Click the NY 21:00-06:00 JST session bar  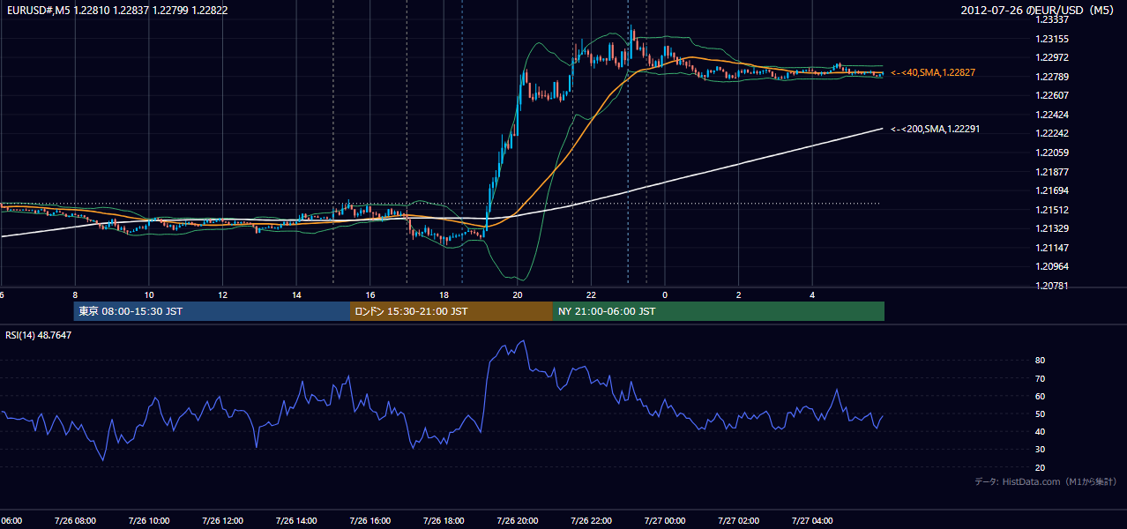click(719, 311)
